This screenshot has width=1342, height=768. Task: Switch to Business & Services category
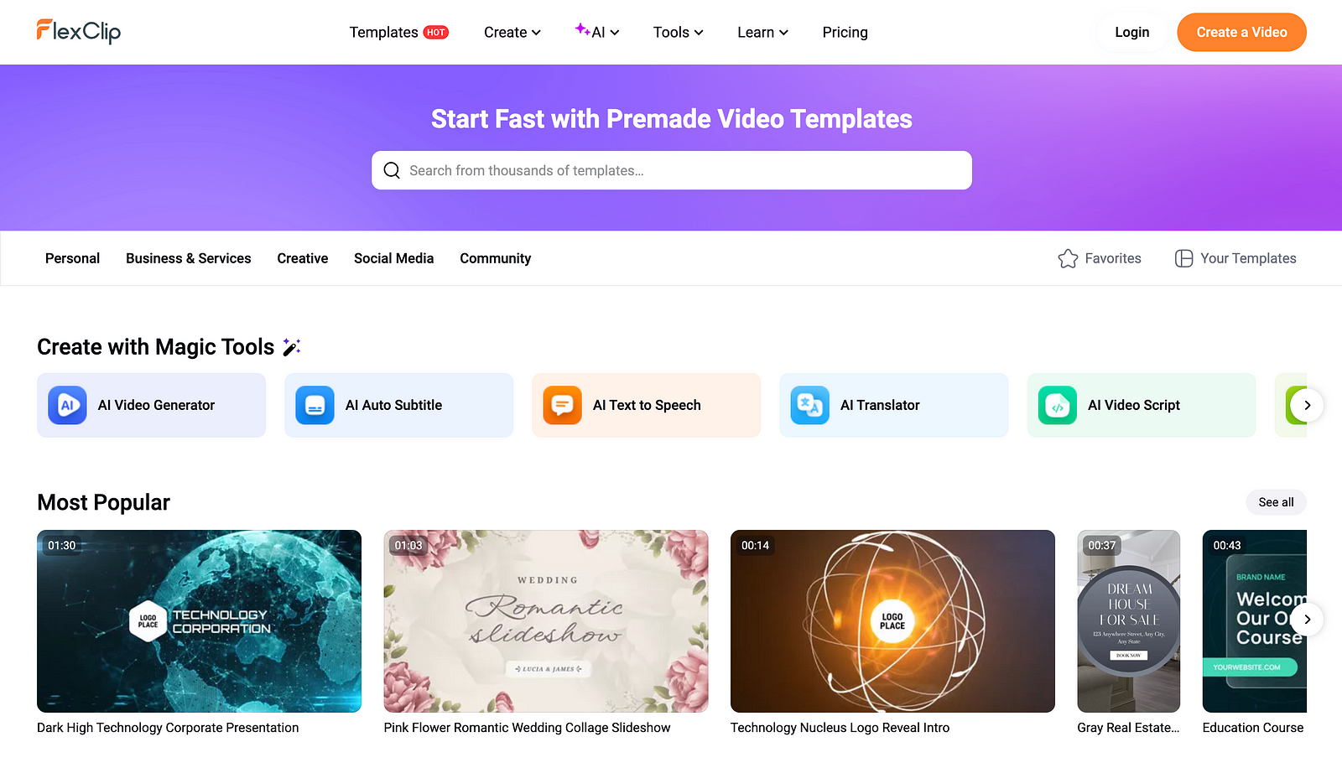pyautogui.click(x=189, y=258)
